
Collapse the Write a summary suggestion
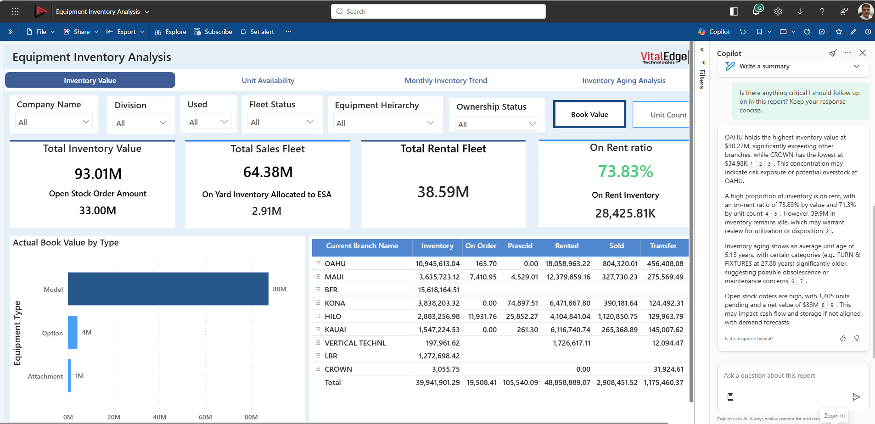coord(857,66)
